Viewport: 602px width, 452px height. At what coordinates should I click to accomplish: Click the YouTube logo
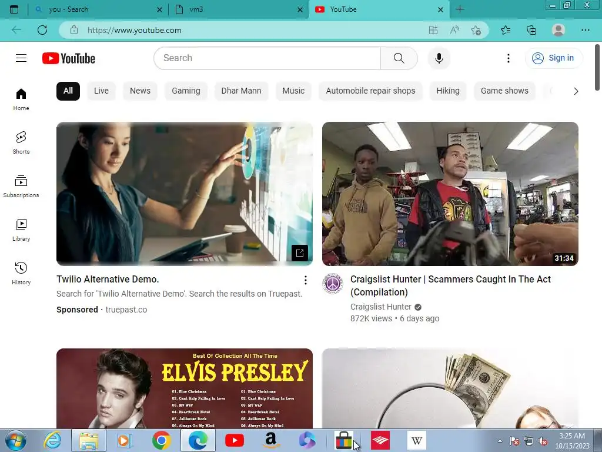[x=69, y=58]
